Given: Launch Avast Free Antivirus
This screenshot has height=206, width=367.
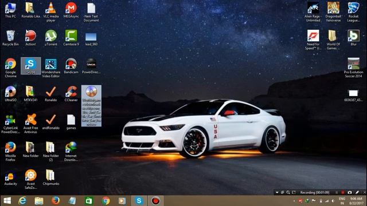Looking at the screenshot, I should coord(30,124).
